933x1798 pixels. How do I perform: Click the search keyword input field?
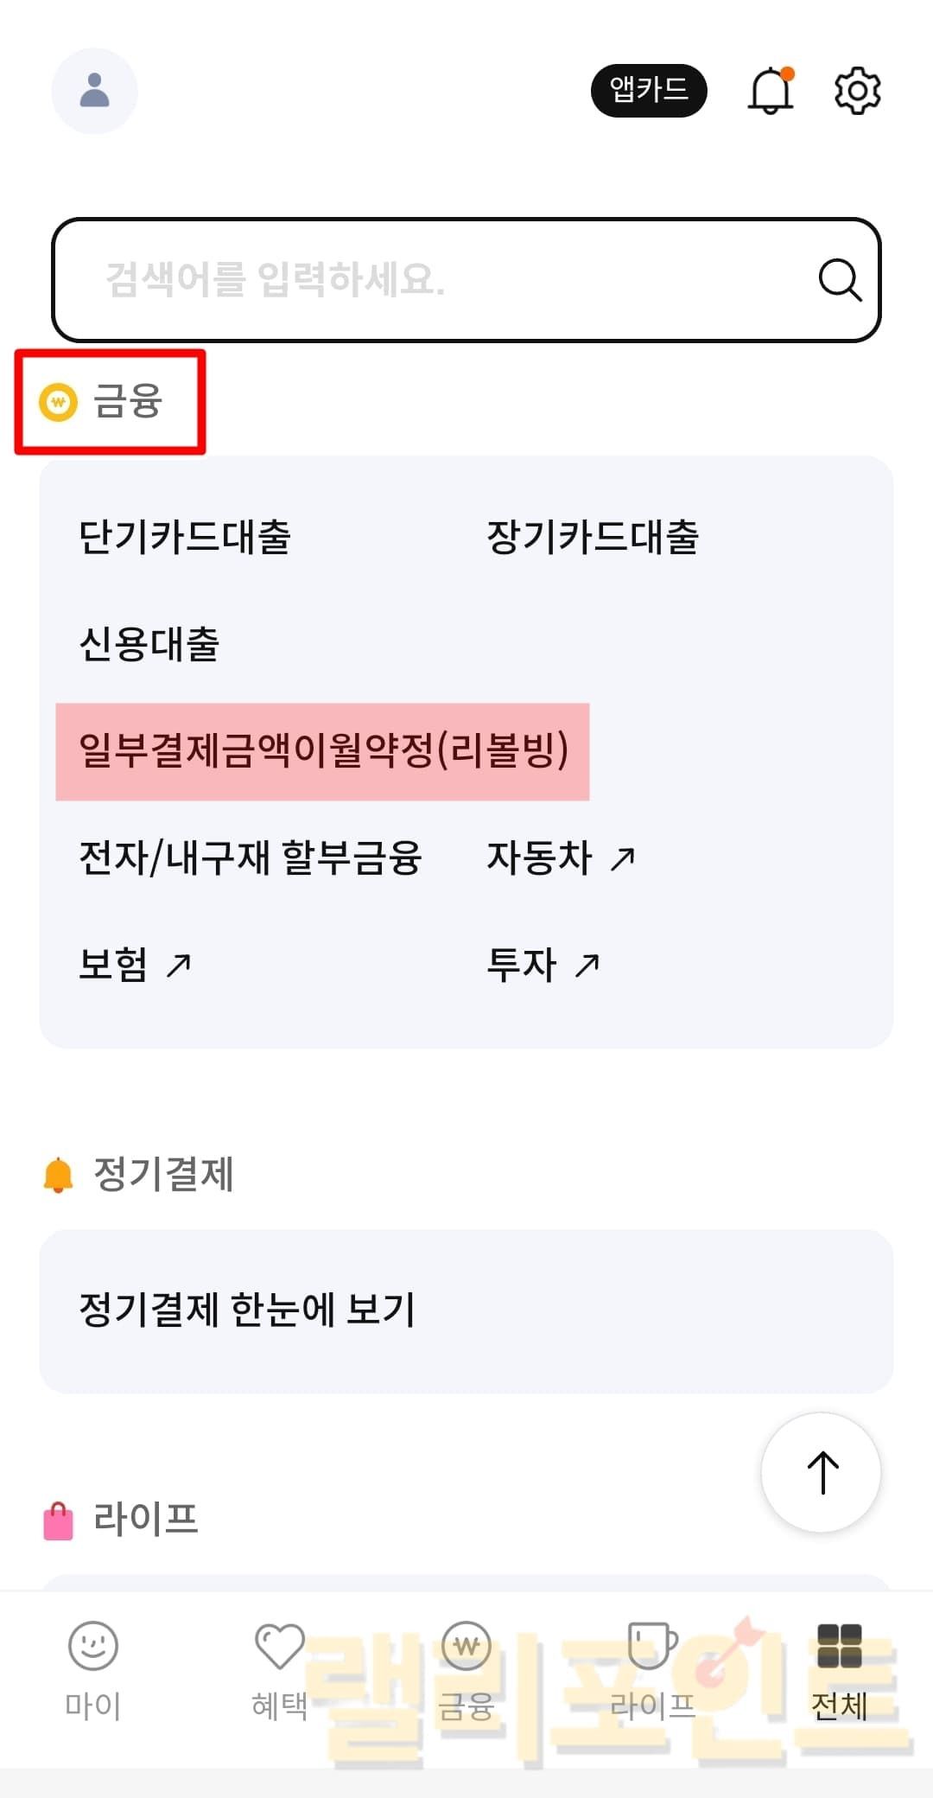tap(432, 280)
